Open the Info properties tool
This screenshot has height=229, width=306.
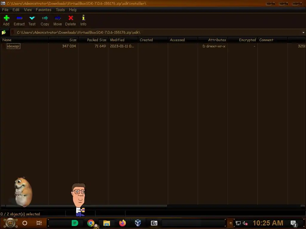pos(83,21)
